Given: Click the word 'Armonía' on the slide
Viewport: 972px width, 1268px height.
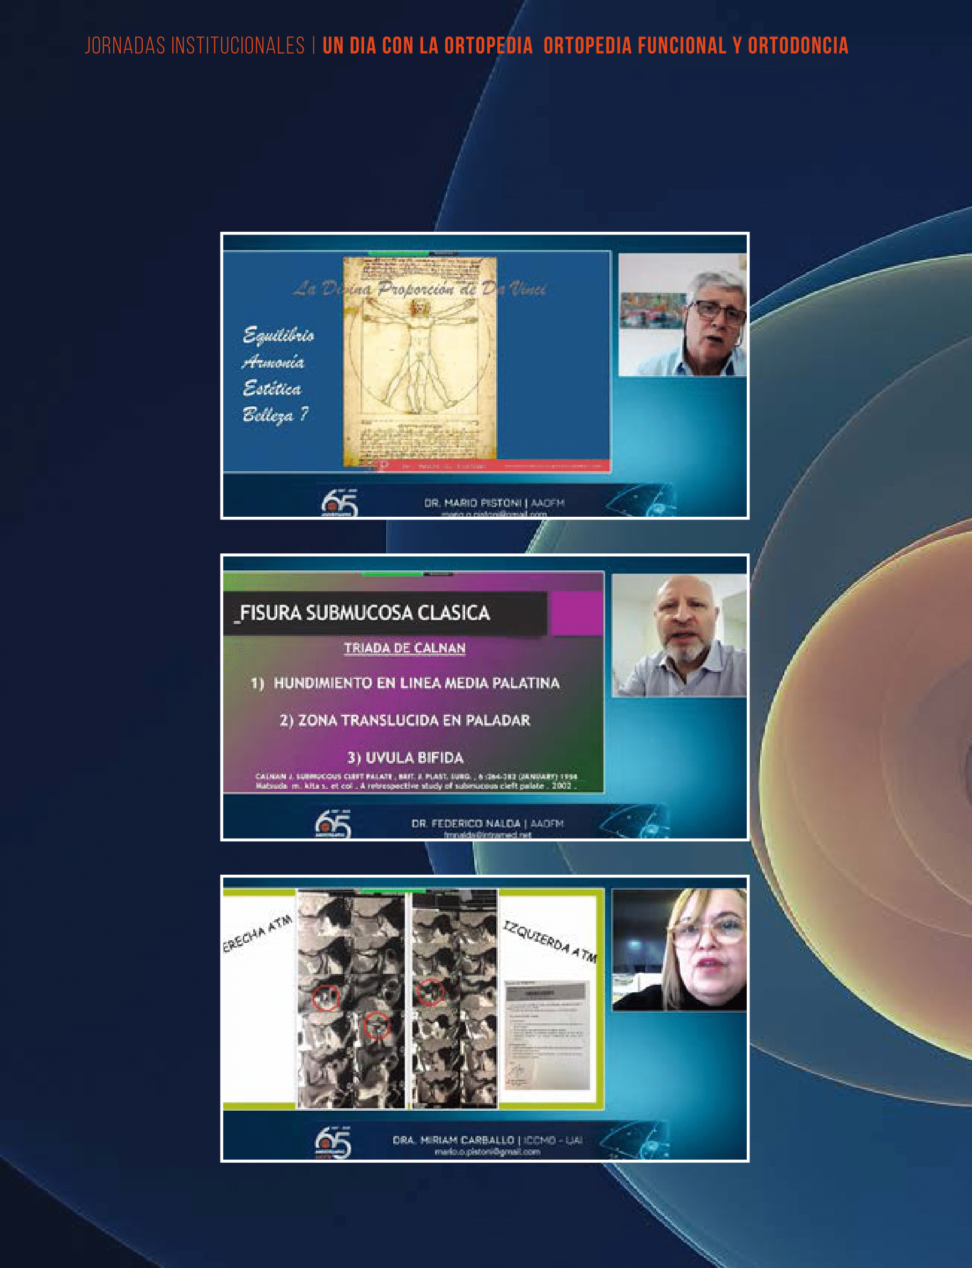Looking at the screenshot, I should point(273,362).
